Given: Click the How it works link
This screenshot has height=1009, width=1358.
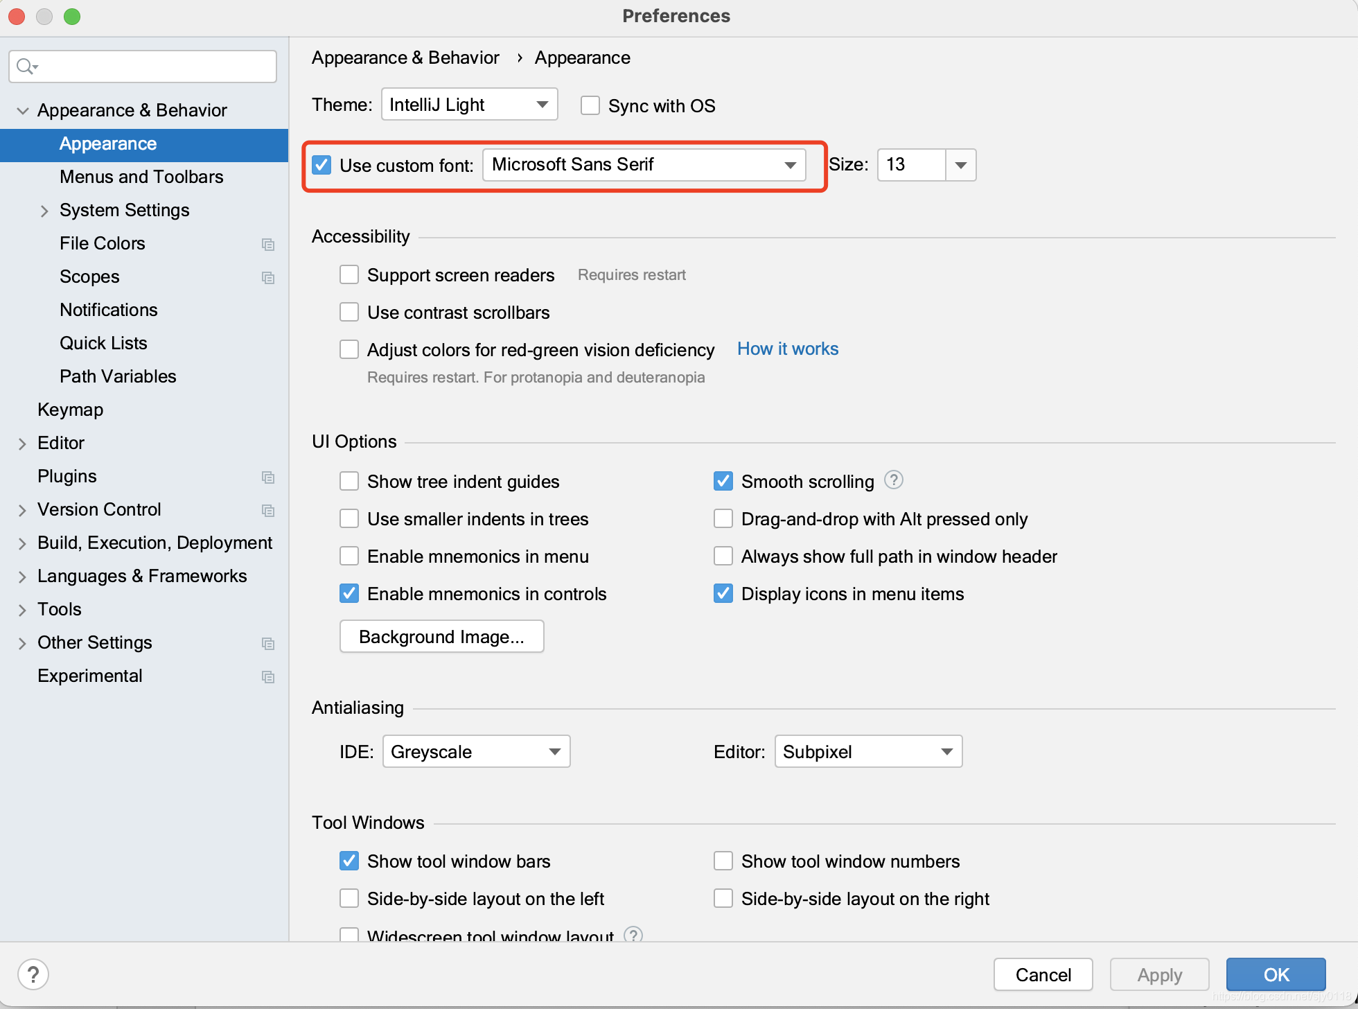Looking at the screenshot, I should click(x=788, y=349).
